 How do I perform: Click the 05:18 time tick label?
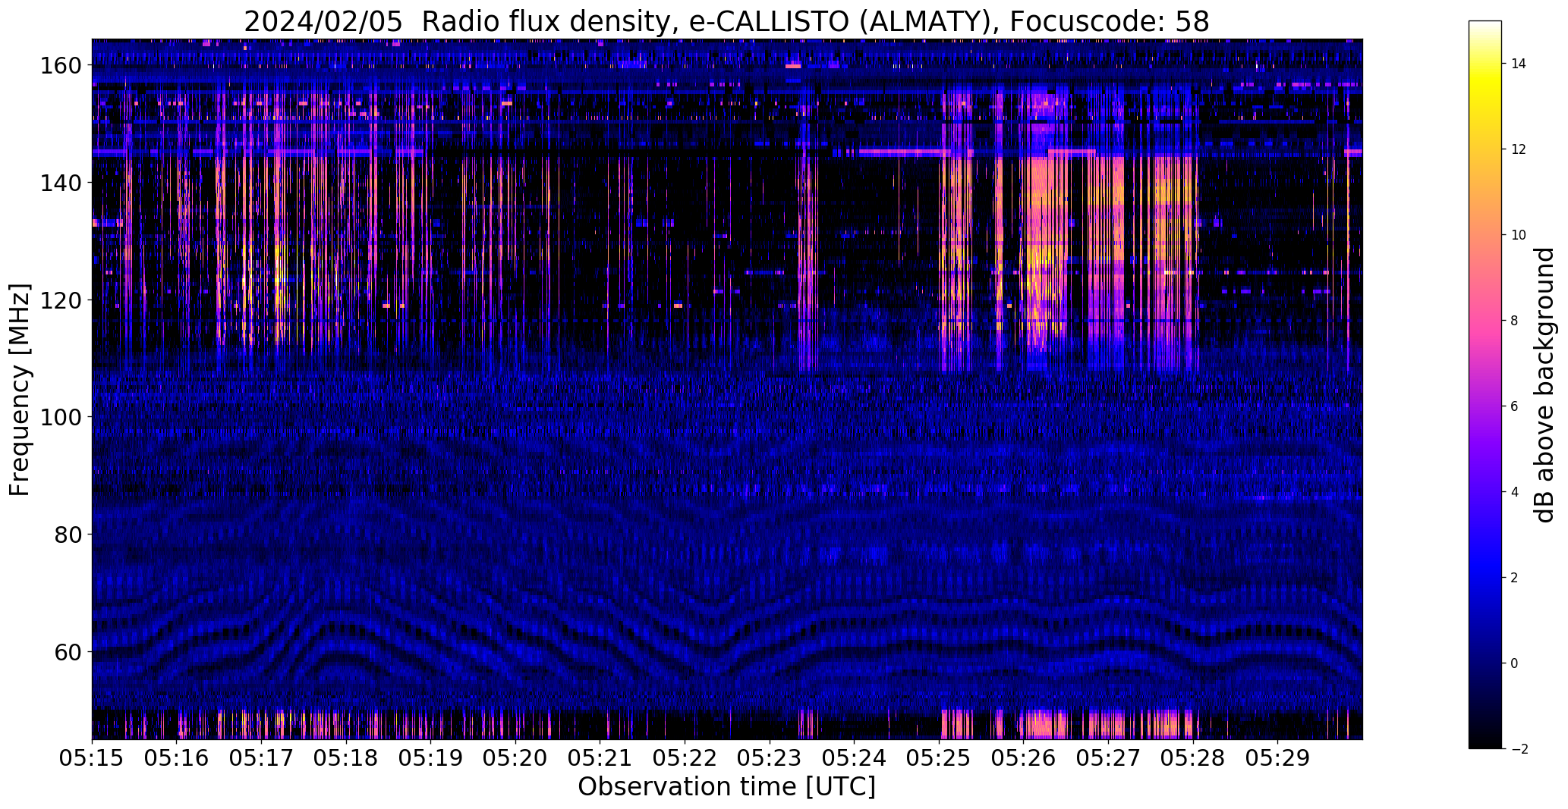[x=346, y=758]
